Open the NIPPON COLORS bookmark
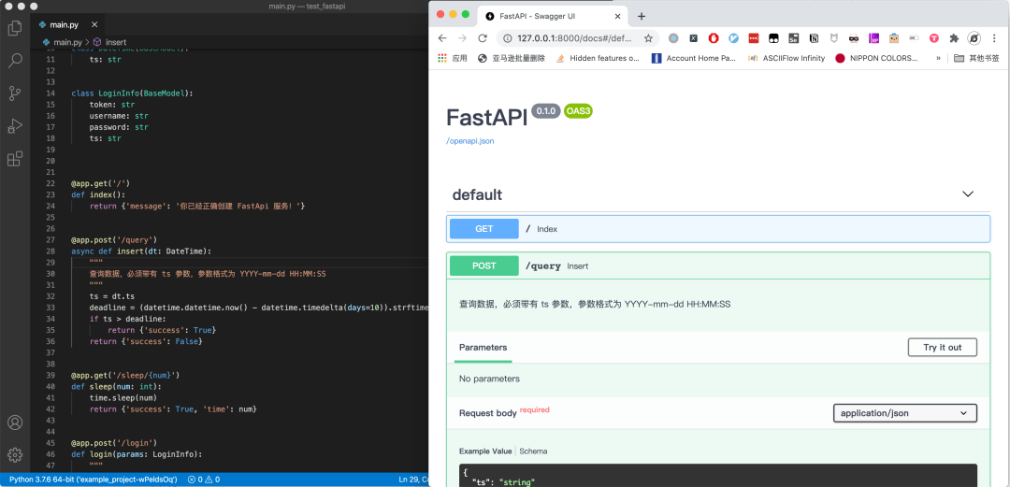 pos(876,58)
